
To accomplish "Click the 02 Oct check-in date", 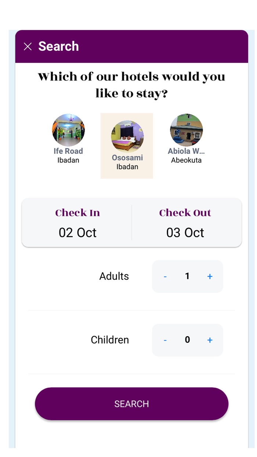I will tap(77, 233).
